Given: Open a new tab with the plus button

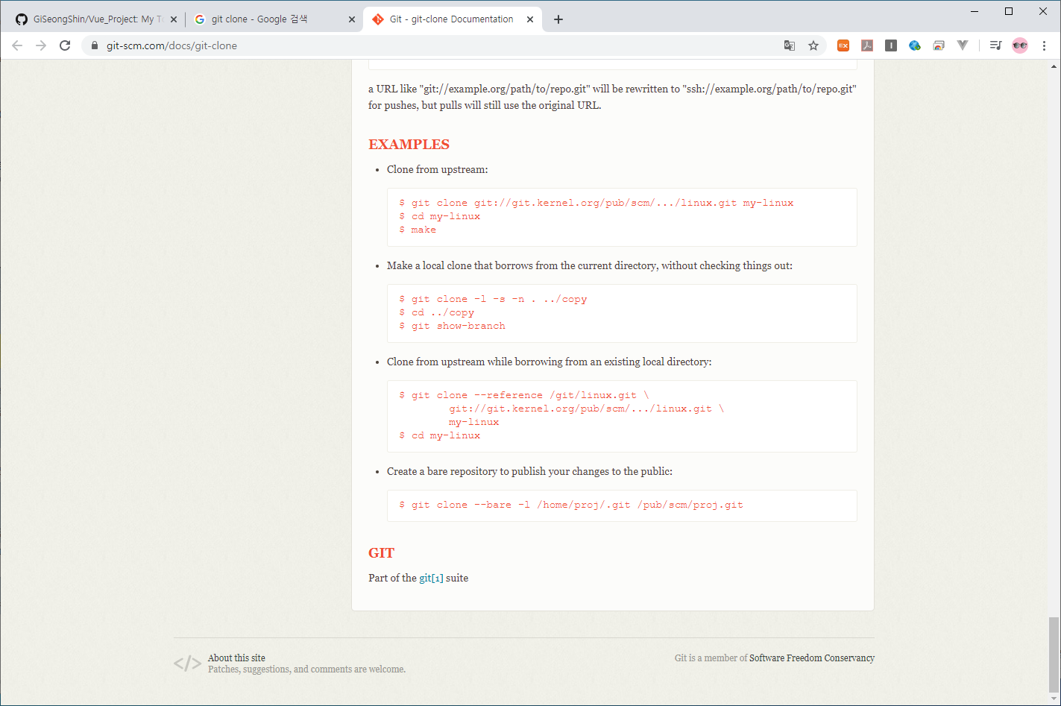Looking at the screenshot, I should click(x=558, y=19).
